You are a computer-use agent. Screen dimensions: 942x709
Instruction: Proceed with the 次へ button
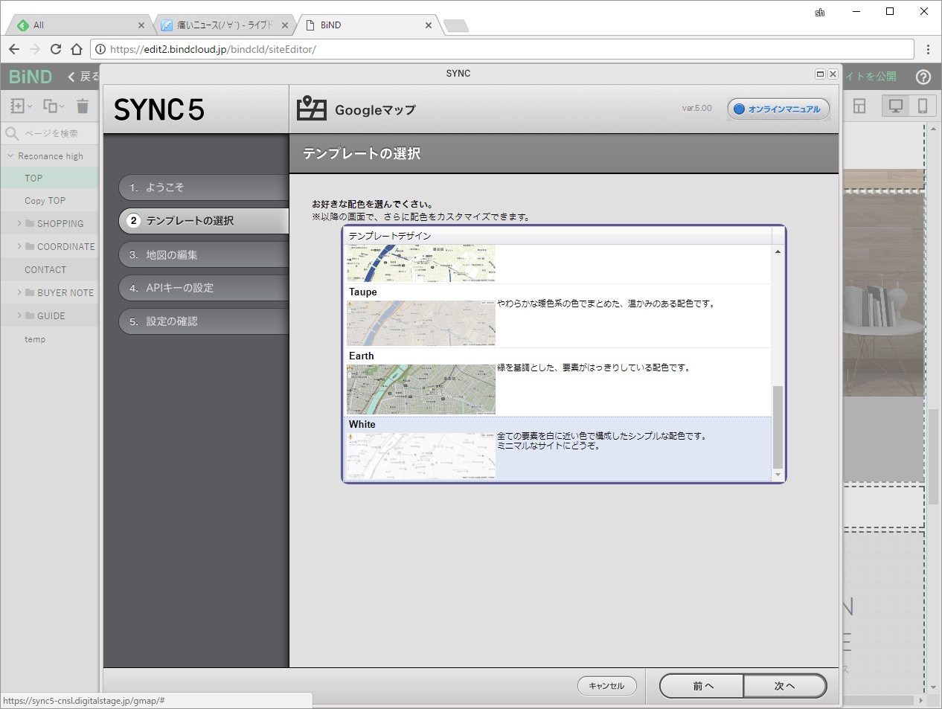point(784,686)
